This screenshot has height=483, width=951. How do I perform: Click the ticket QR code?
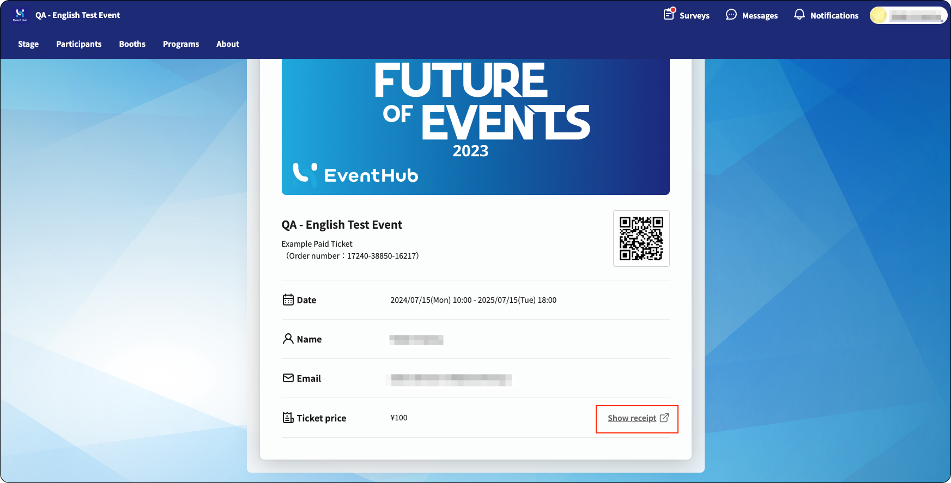coord(641,239)
